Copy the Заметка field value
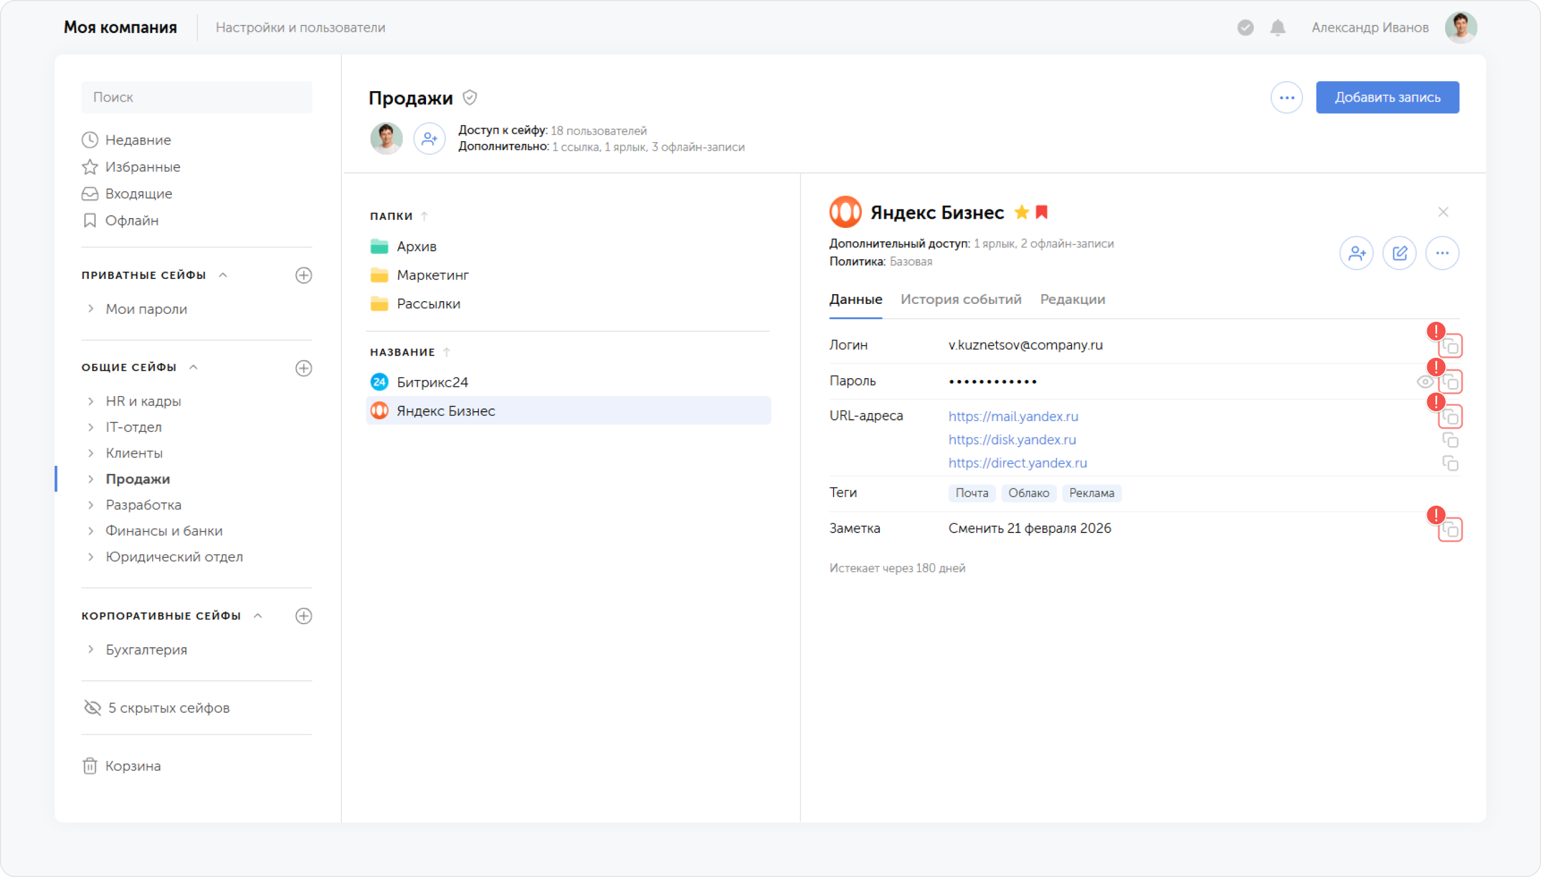This screenshot has width=1541, height=877. 1450,530
